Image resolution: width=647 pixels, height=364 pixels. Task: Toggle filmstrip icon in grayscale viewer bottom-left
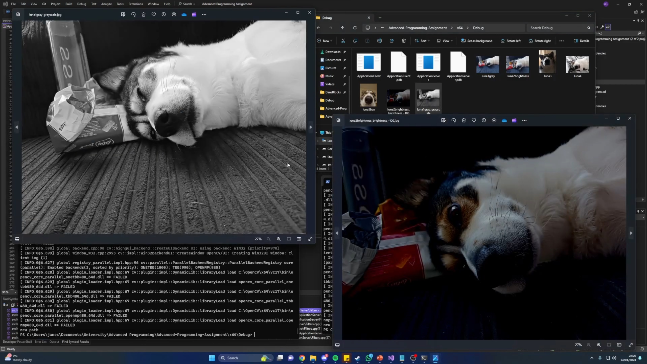click(x=17, y=239)
